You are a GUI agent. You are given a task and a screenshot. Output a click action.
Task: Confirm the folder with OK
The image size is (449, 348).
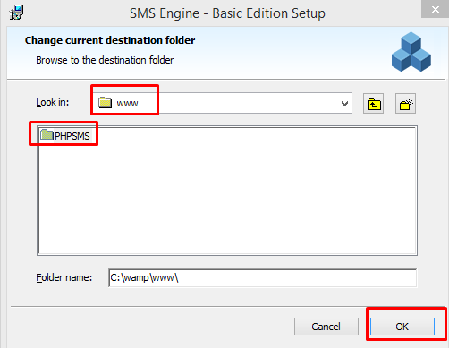[402, 327]
